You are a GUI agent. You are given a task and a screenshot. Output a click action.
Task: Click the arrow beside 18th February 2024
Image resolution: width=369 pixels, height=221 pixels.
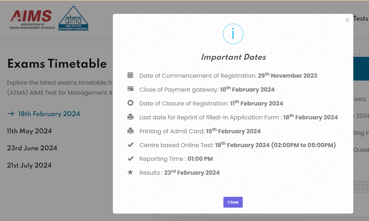(11, 114)
